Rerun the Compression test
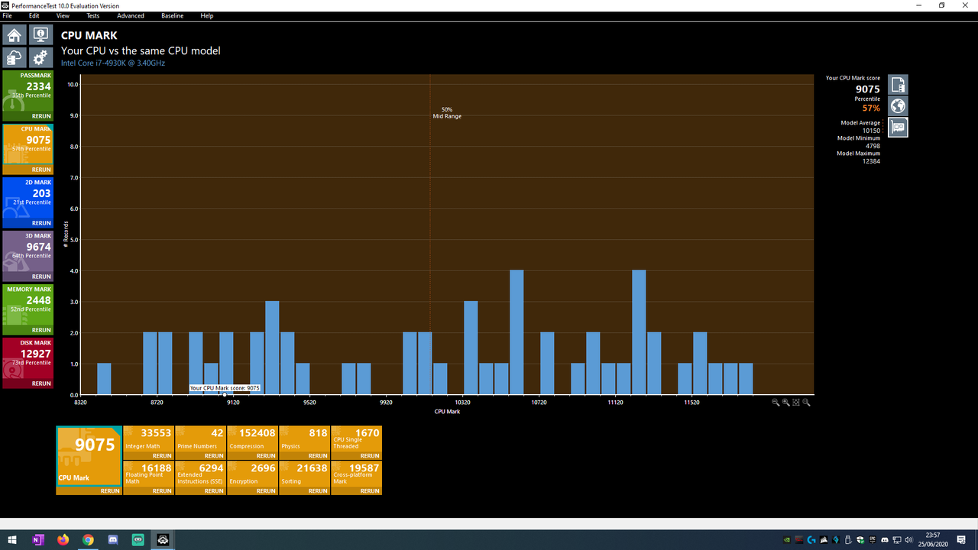The width and height of the screenshot is (978, 550). [266, 456]
